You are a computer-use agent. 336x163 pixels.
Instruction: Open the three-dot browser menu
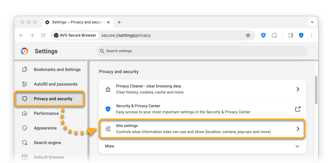[x=312, y=35]
